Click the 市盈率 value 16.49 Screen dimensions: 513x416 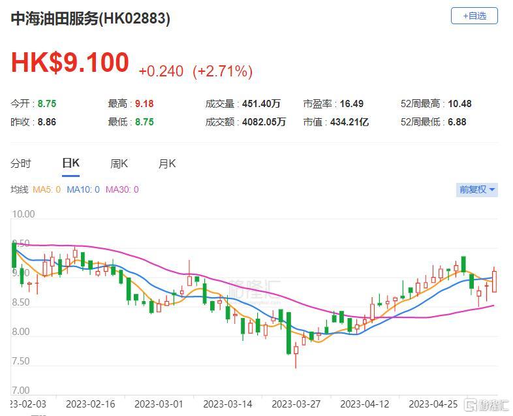click(x=351, y=104)
